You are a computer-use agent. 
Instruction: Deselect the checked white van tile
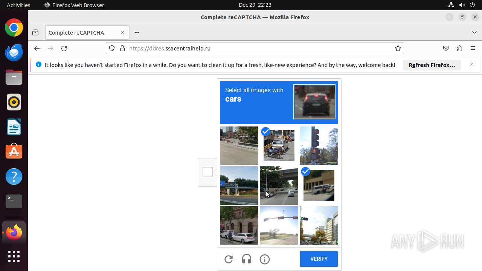(319, 186)
